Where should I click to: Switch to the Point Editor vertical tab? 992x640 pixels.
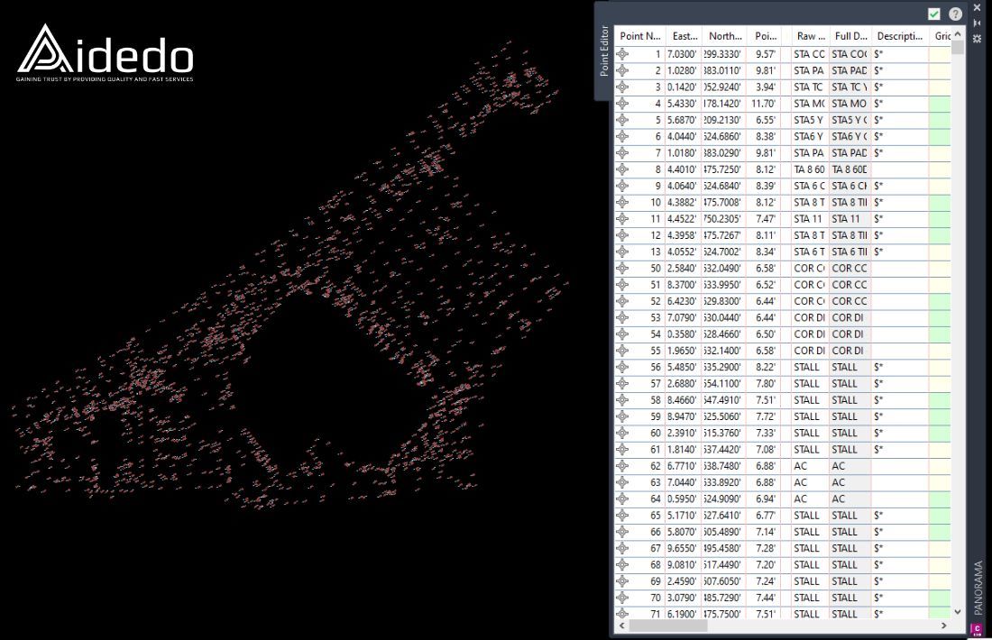click(x=604, y=51)
